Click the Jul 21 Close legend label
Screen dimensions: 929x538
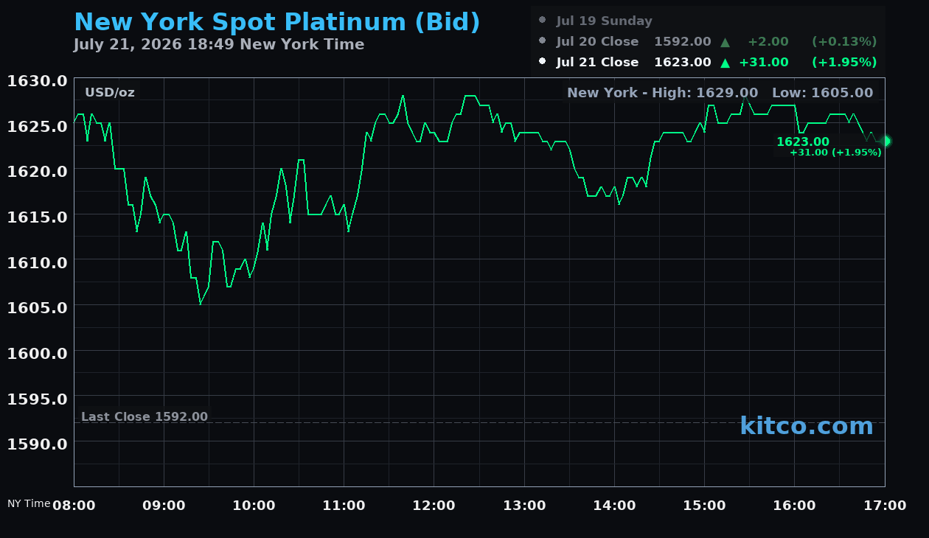(x=597, y=63)
